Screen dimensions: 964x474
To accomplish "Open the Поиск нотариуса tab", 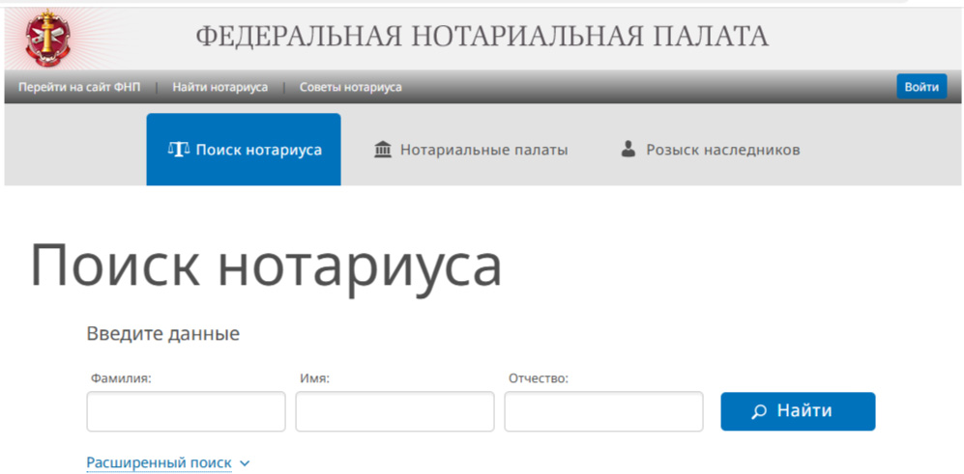I will click(244, 150).
